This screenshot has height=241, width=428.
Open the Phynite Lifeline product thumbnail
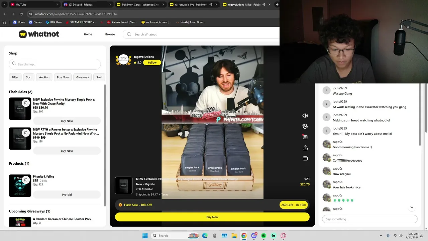coord(20,186)
